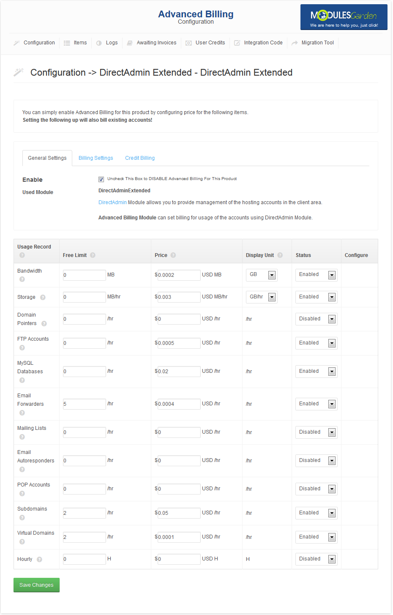Viewport: 393px width, 615px height.
Task: Click the ModulesGarden logo banner
Action: (x=344, y=17)
